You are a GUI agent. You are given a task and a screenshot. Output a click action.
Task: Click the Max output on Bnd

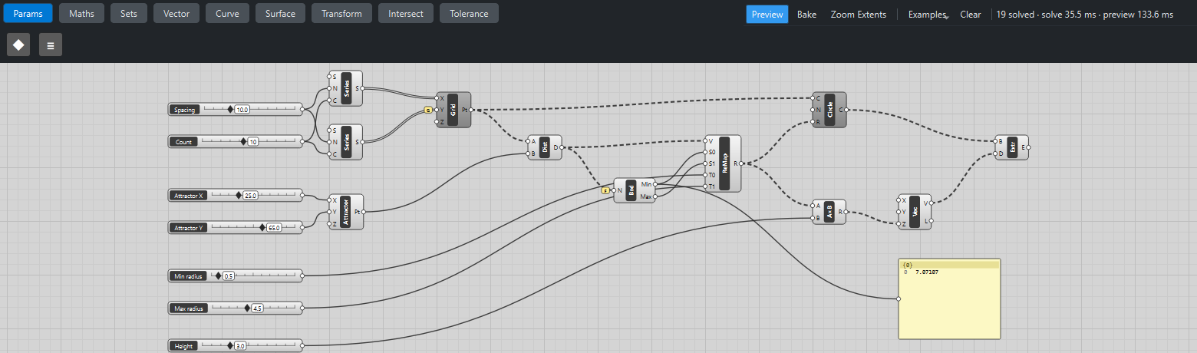(x=655, y=196)
